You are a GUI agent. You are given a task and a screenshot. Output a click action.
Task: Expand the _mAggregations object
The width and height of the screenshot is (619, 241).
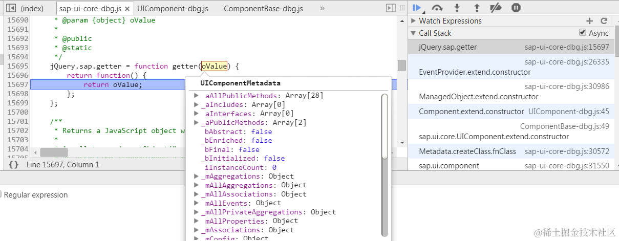click(x=197, y=176)
